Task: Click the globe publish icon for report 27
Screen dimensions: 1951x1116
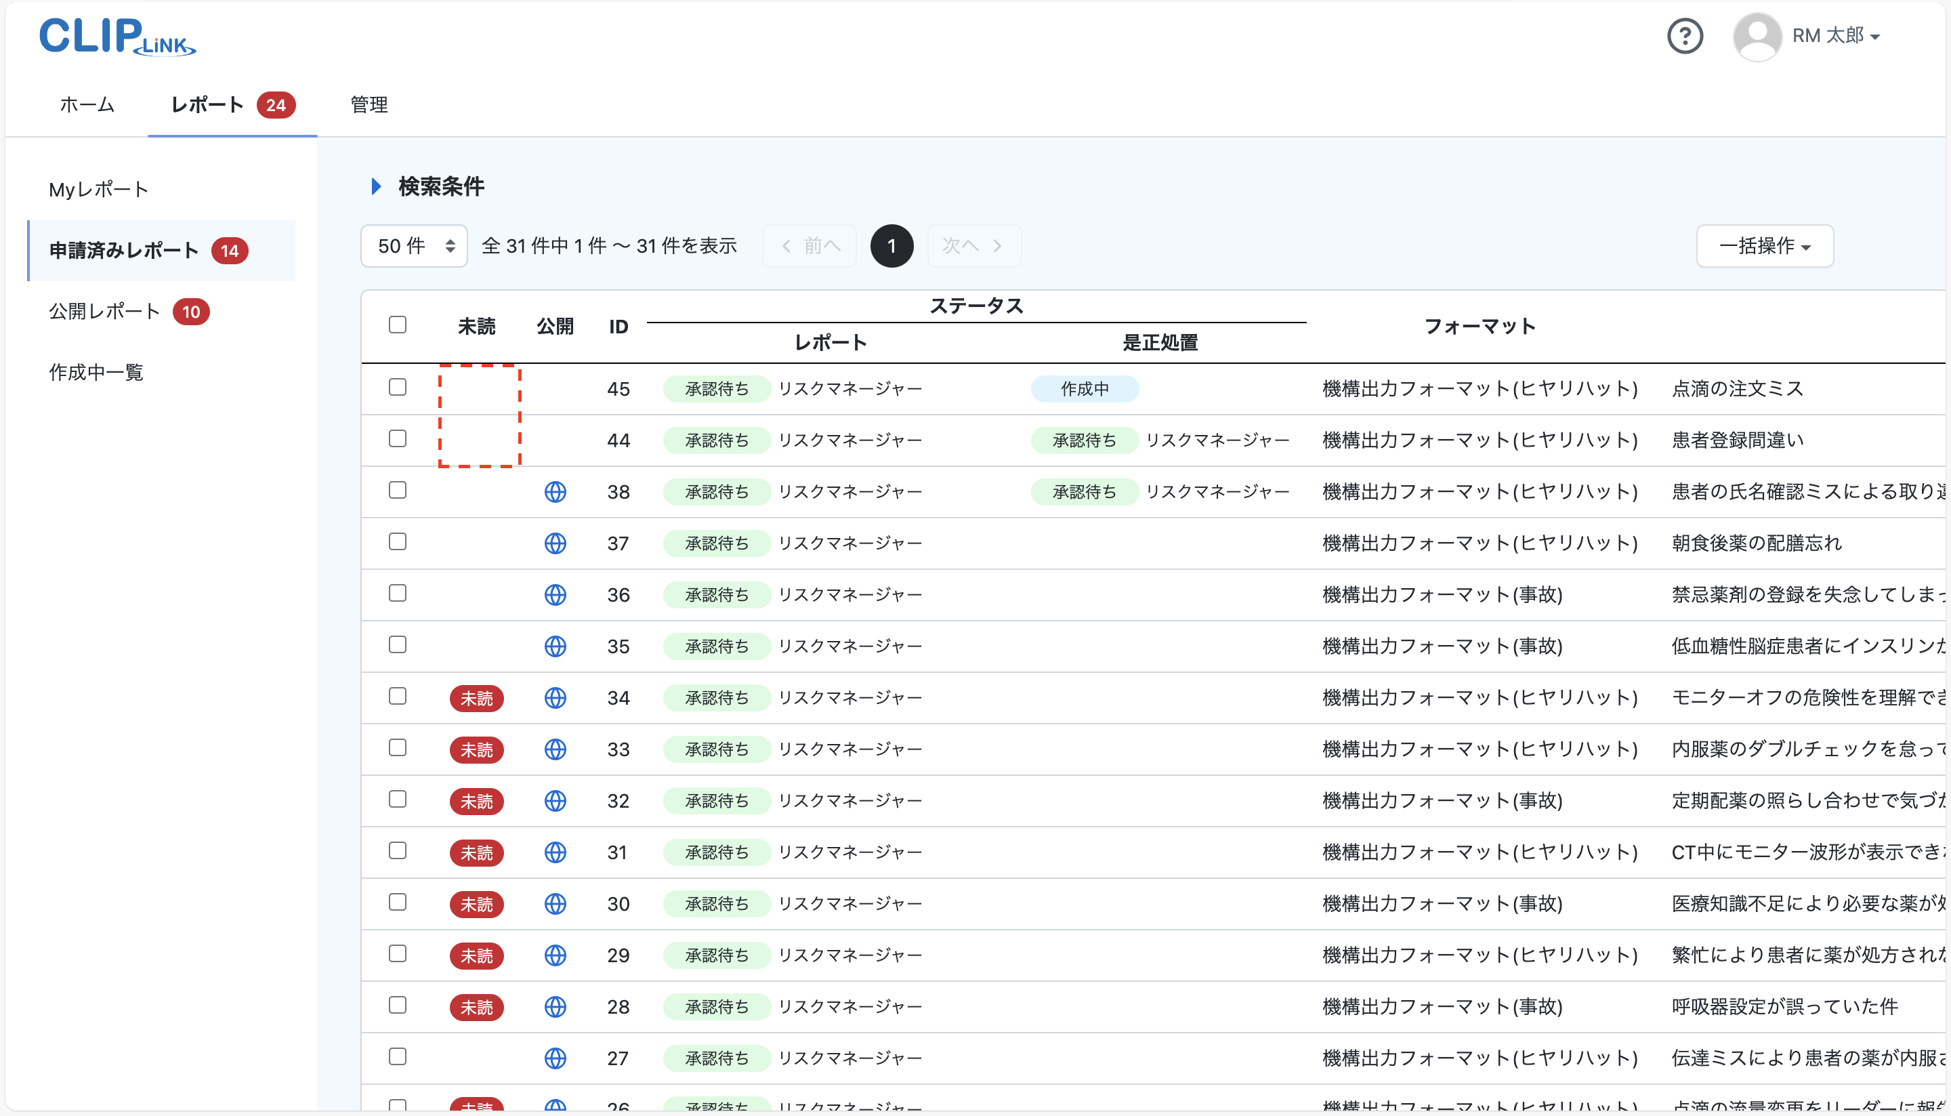Action: [555, 1058]
